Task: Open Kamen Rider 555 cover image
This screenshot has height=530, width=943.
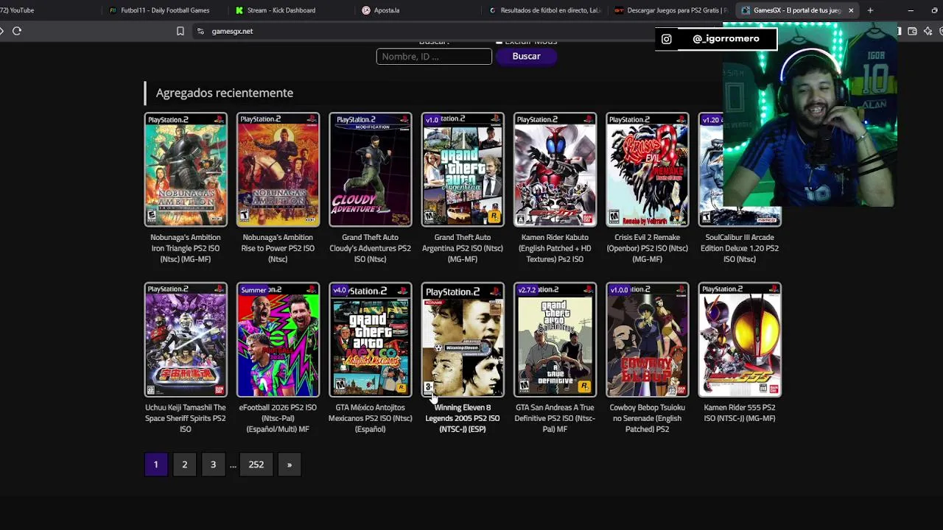Action: click(740, 340)
